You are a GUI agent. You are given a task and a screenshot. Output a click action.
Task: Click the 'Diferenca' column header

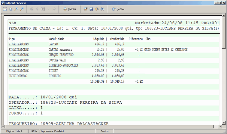coord(136,39)
